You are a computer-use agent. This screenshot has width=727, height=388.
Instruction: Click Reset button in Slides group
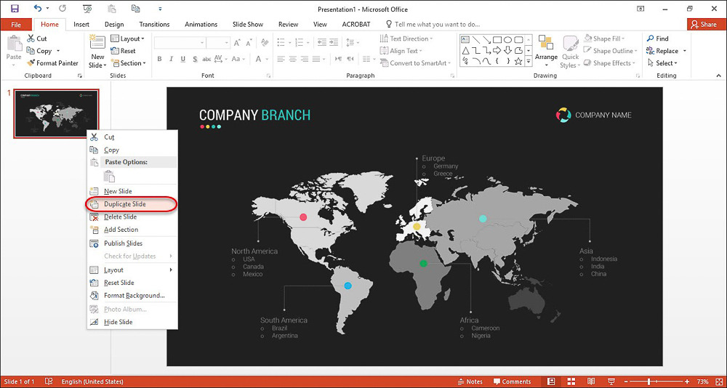coord(124,51)
